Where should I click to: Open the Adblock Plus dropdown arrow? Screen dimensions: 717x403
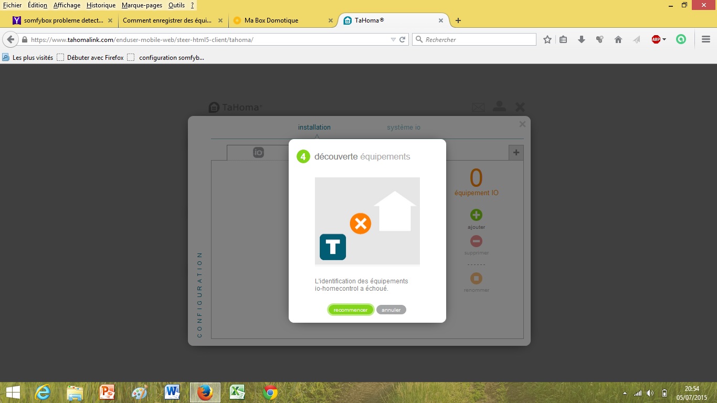(x=664, y=39)
